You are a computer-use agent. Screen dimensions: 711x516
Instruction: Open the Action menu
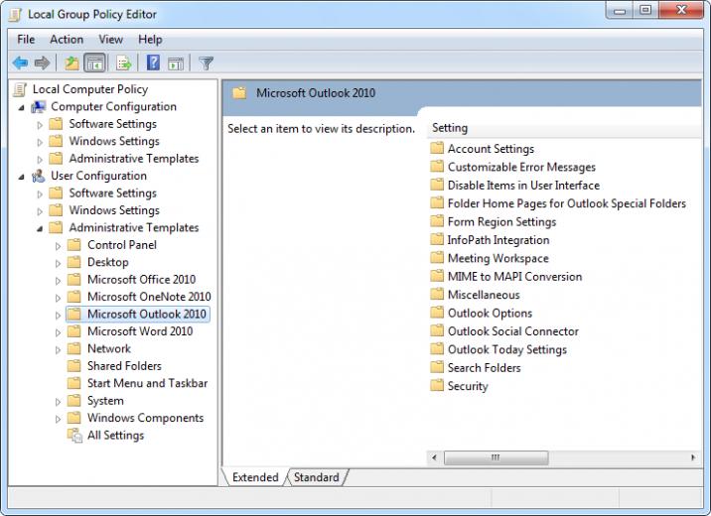[67, 40]
